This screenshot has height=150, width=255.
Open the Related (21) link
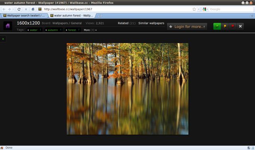(127, 23)
